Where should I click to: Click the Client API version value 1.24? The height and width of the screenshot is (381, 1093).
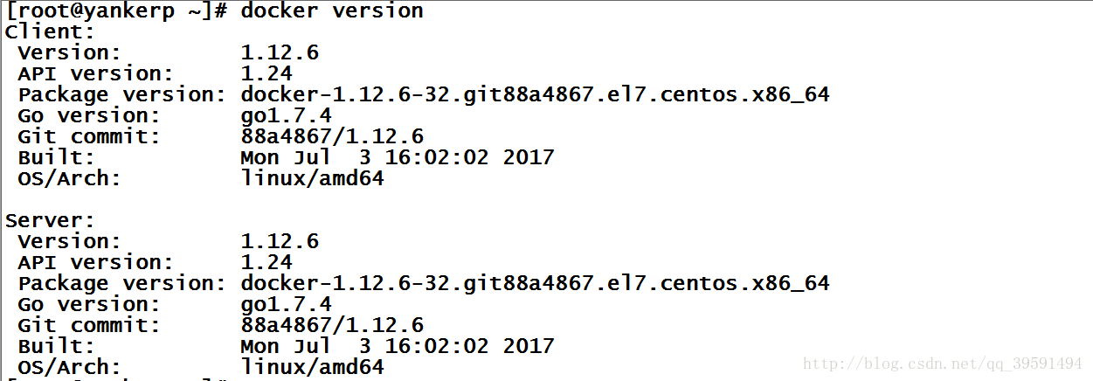pos(266,73)
